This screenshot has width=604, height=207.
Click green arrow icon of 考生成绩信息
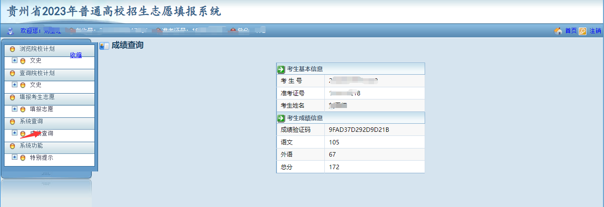pos(281,118)
